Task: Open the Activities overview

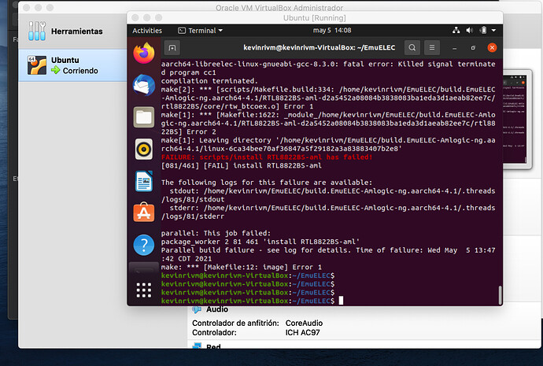Action: tap(147, 31)
